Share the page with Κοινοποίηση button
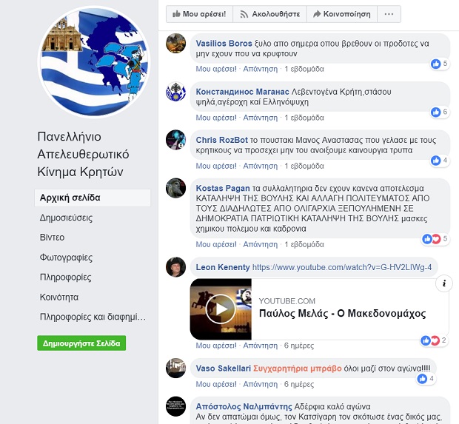This screenshot has width=459, height=424. [342, 14]
